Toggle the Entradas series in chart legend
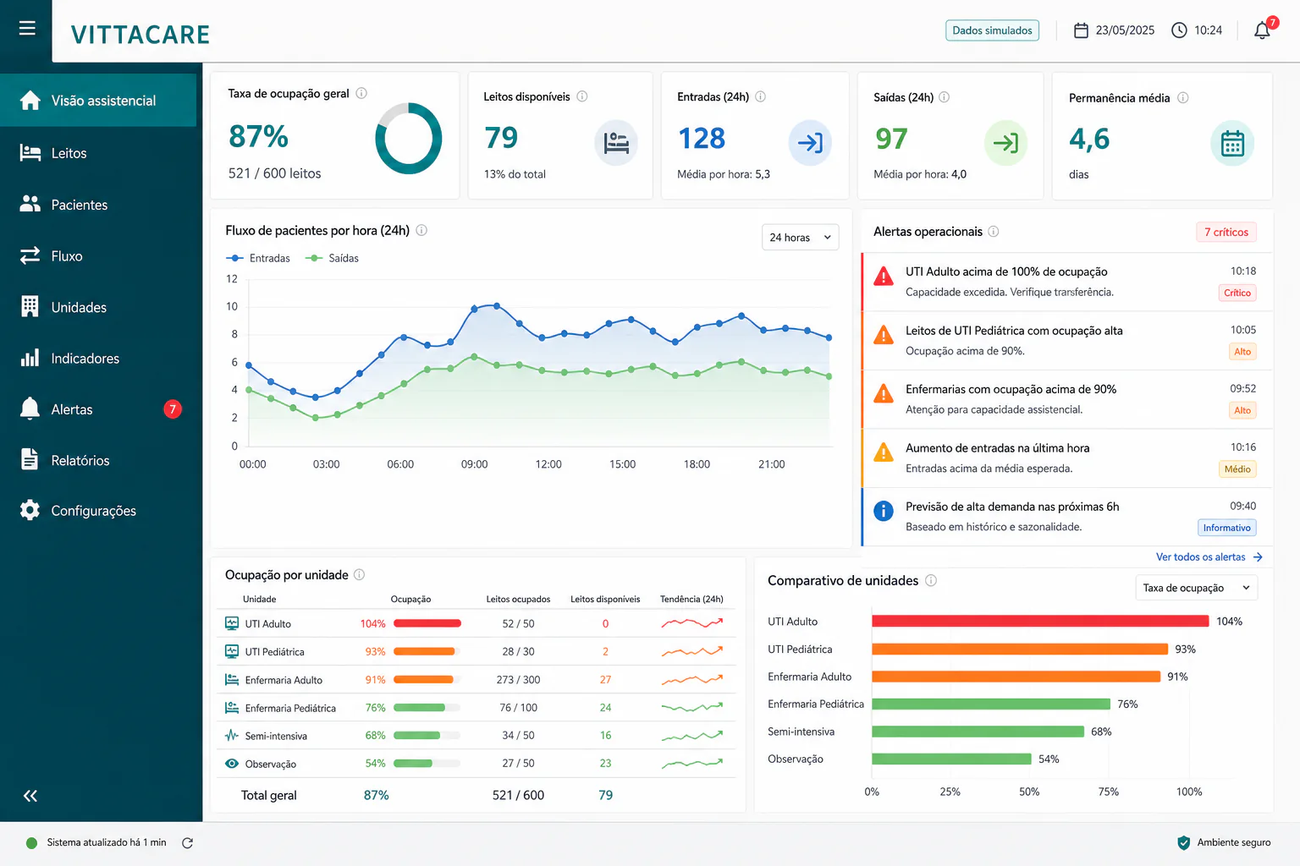Image resolution: width=1300 pixels, height=866 pixels. tap(258, 258)
